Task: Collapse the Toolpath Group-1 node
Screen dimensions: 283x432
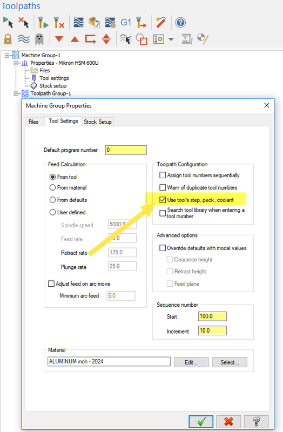Action: point(16,93)
